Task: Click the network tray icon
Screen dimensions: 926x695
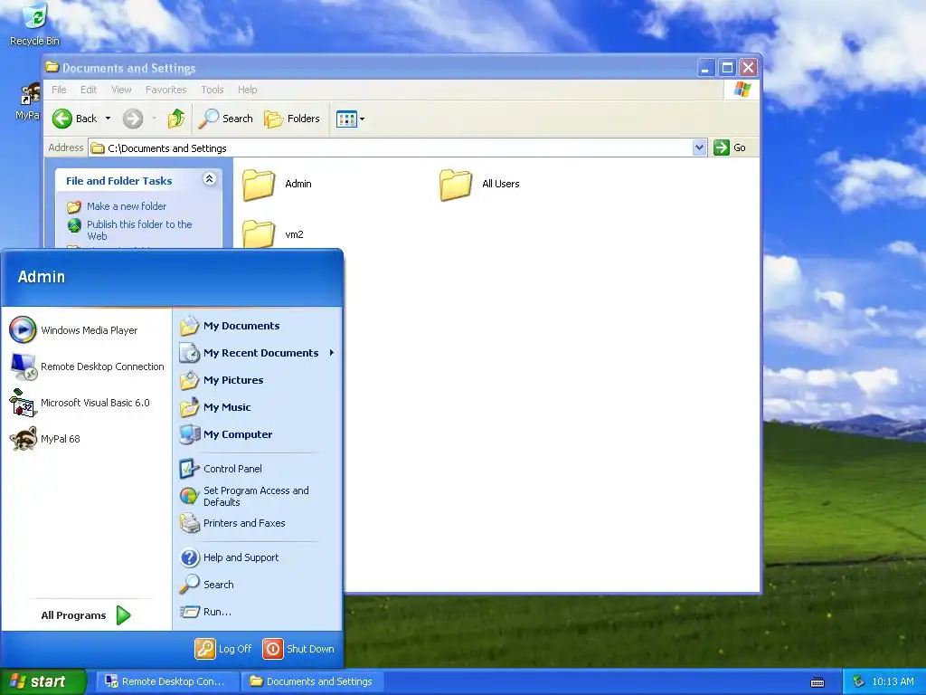Action: click(x=859, y=681)
